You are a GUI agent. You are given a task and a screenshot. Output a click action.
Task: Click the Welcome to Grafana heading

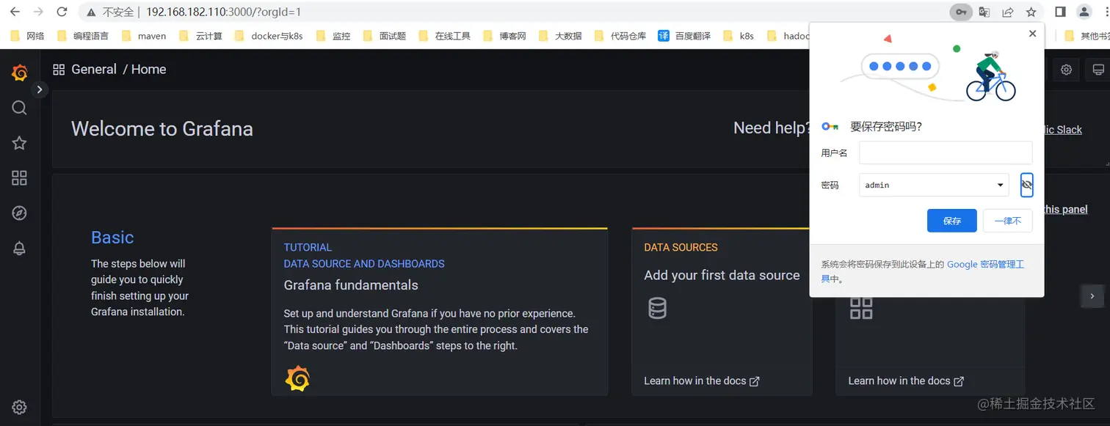coord(162,129)
